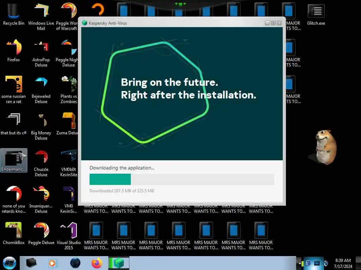Select Visual Studio 2015 shortcut
The image size is (361, 270).
point(69,236)
